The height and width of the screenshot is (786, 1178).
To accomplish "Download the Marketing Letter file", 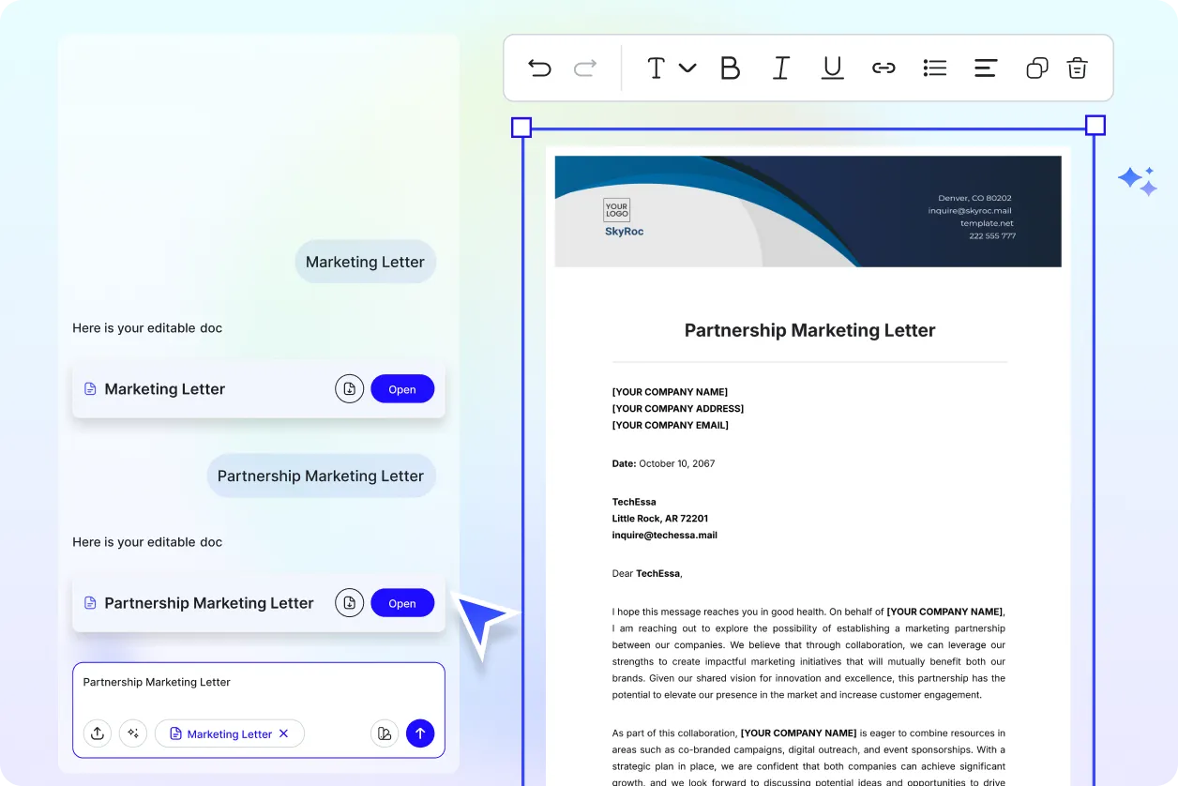I will [x=349, y=389].
